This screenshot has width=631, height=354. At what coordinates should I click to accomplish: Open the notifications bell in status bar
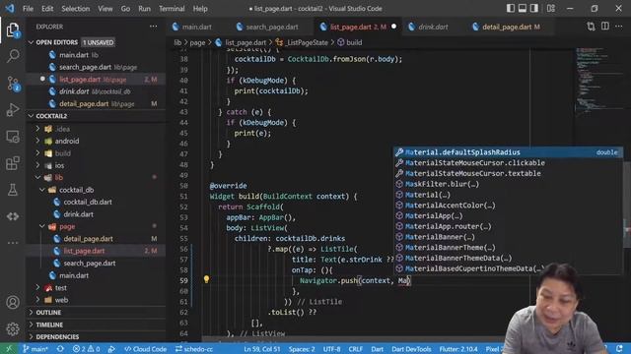619,348
